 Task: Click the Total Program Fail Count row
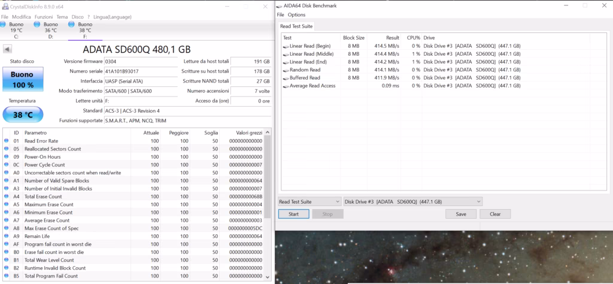[x=133, y=276]
